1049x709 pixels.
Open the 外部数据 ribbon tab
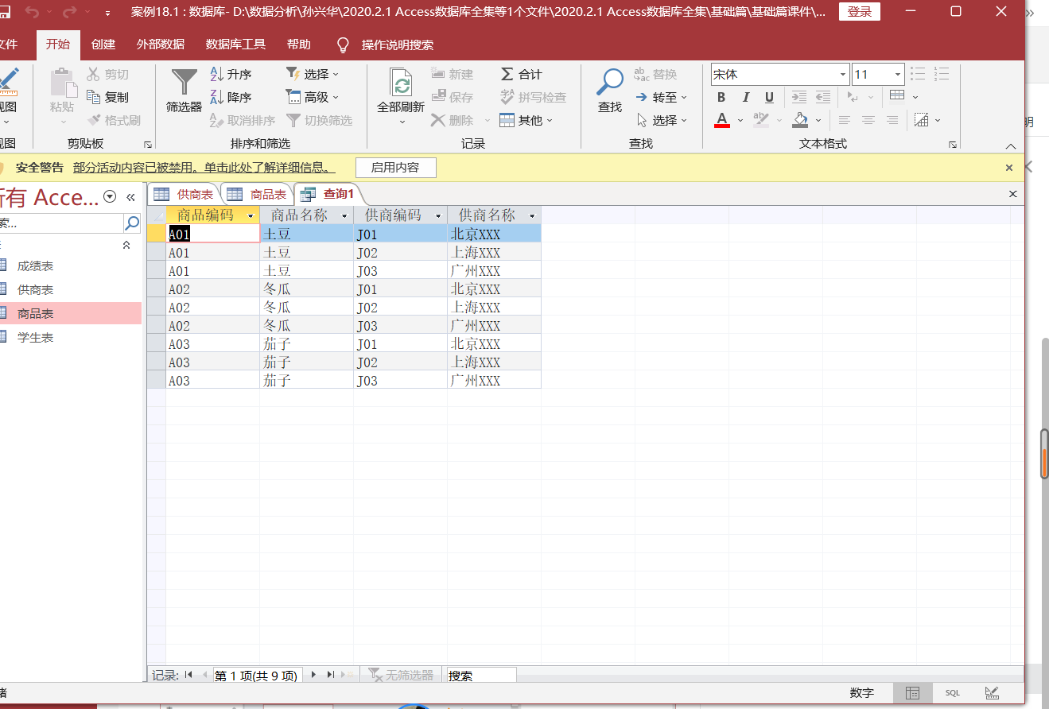[x=160, y=45]
